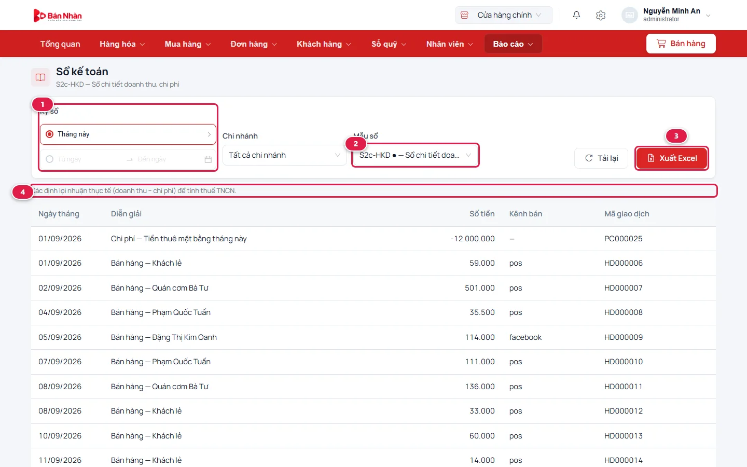Open the Khách hàng menu

(x=324, y=44)
